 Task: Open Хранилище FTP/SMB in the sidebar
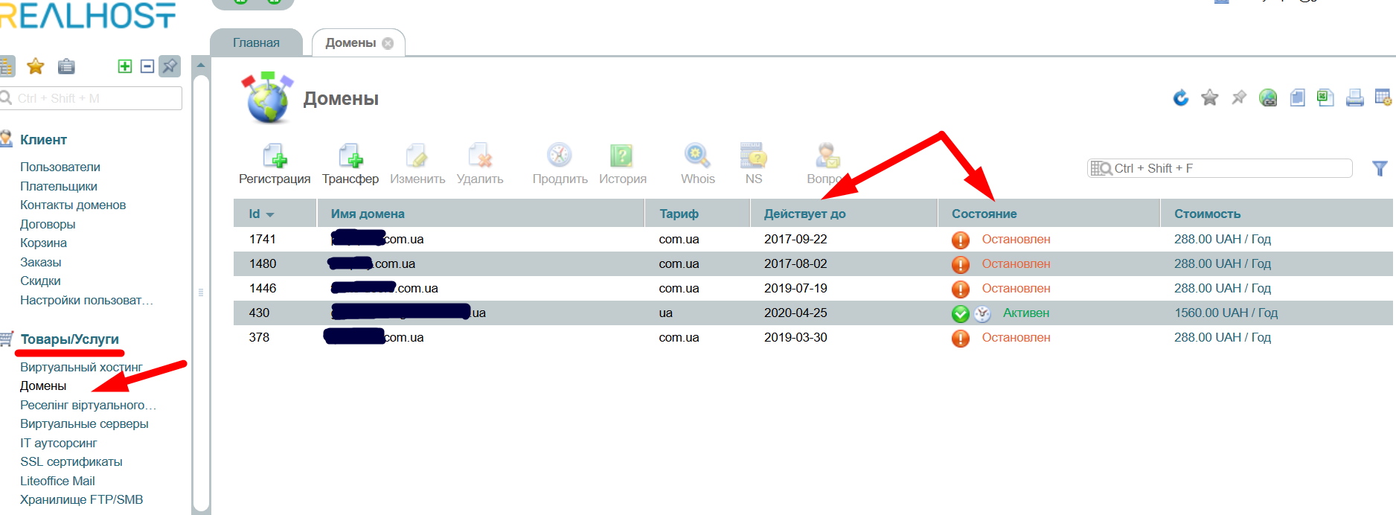coord(81,499)
